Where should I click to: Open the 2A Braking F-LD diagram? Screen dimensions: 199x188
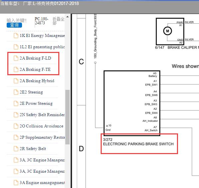(x=35, y=58)
